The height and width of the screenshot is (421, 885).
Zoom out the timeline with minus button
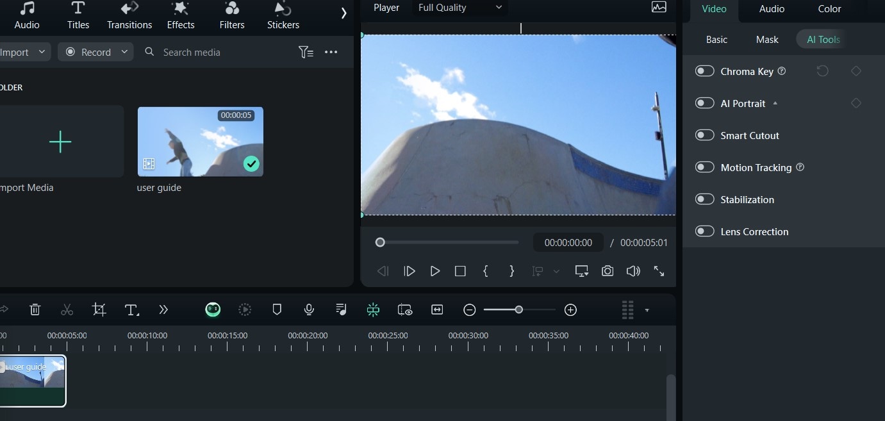(470, 310)
